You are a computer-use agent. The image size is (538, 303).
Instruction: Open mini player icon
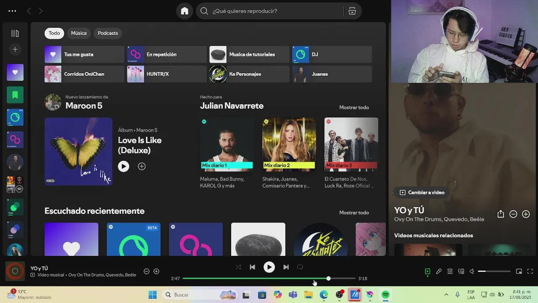[x=519, y=271]
